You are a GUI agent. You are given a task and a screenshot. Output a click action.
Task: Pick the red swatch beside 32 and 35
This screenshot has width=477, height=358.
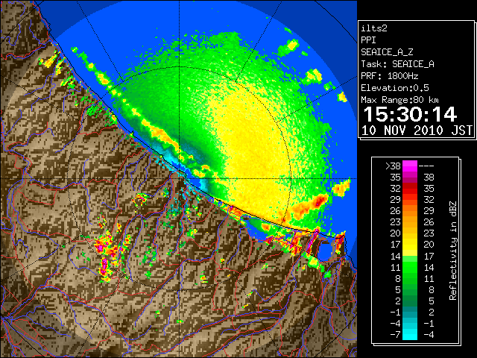[410, 189]
